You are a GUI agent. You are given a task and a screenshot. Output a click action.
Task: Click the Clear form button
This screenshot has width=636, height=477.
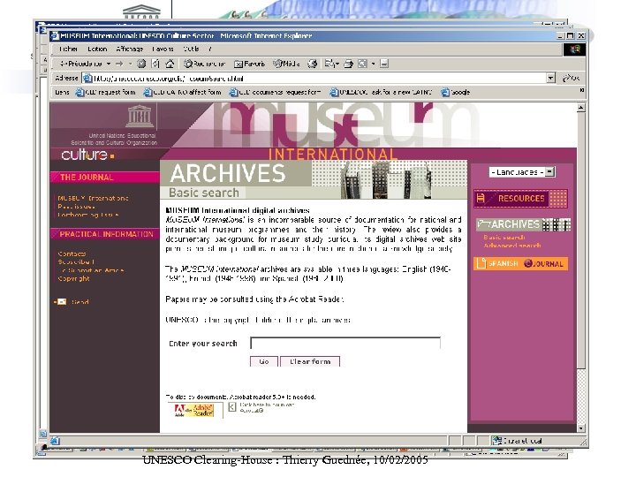coord(310,361)
